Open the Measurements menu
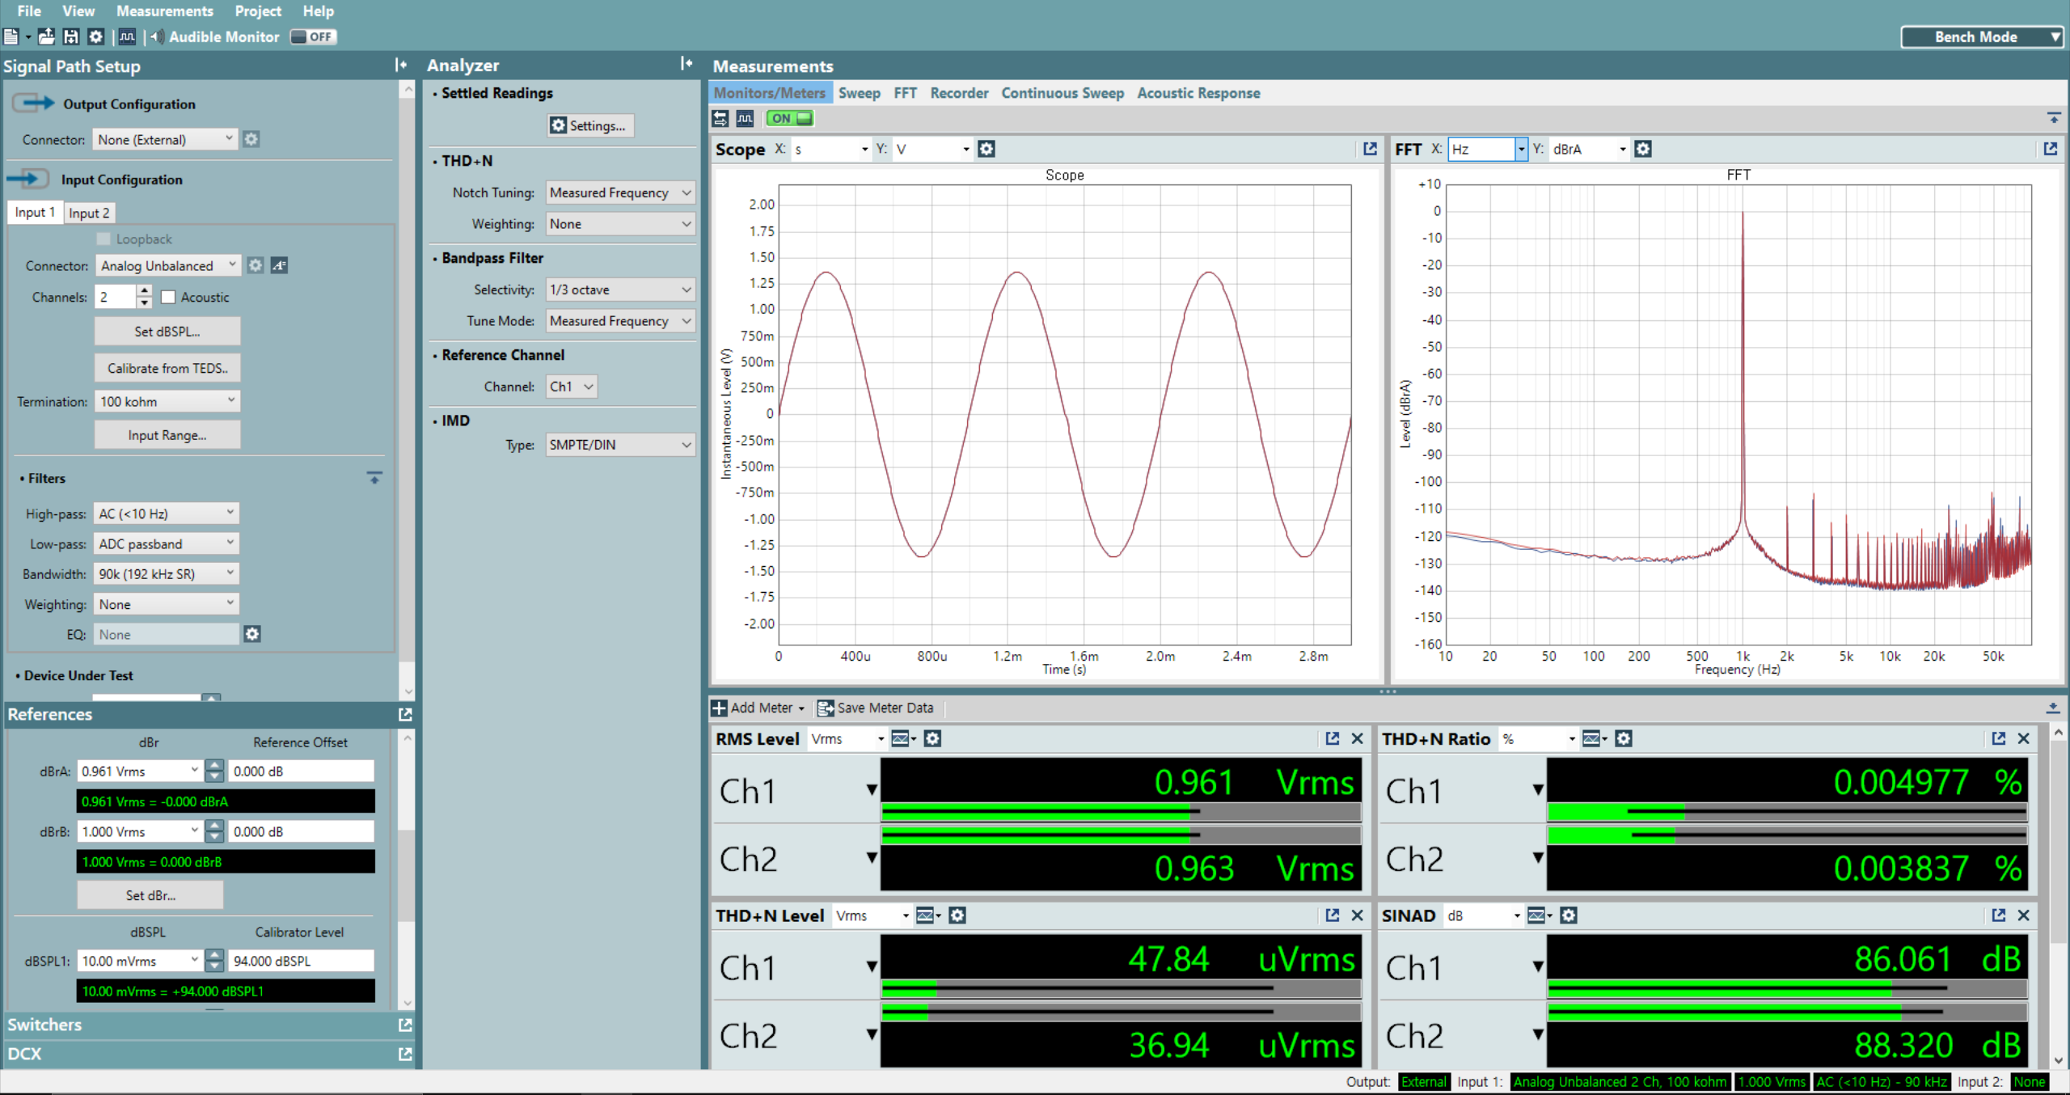The image size is (2070, 1095). (165, 11)
